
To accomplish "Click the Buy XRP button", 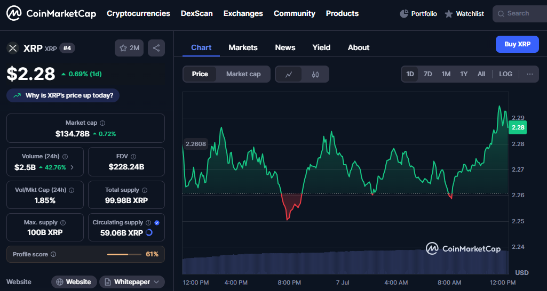I will [517, 44].
